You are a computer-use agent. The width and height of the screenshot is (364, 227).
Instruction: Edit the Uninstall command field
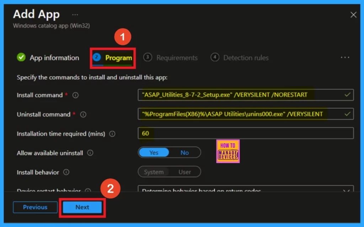[246, 114]
